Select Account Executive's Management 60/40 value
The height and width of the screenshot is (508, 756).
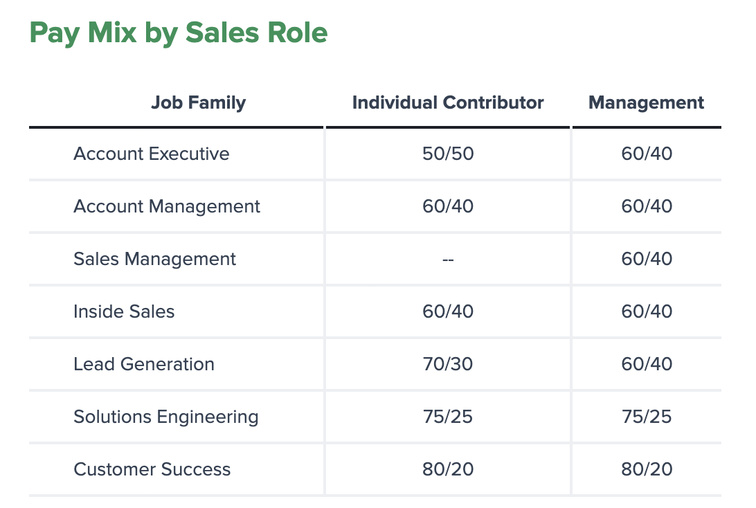coord(647,154)
